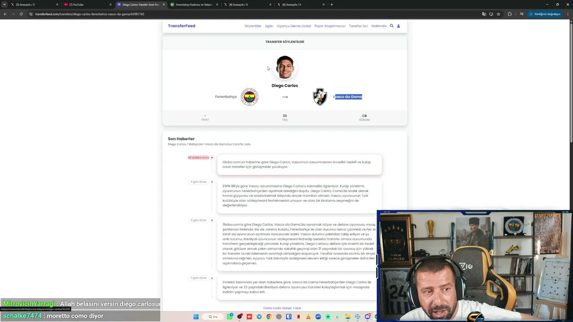Close the YouTube tab
This screenshot has width=573, height=322.
(x=111, y=4)
